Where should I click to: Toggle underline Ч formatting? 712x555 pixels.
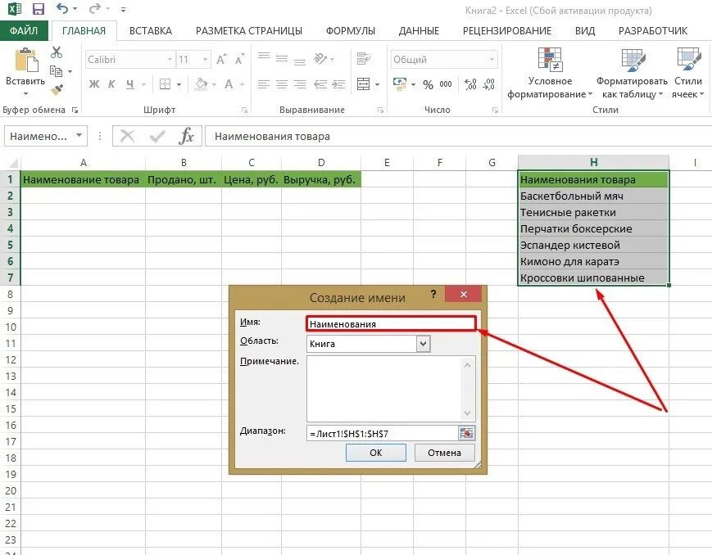pos(130,84)
